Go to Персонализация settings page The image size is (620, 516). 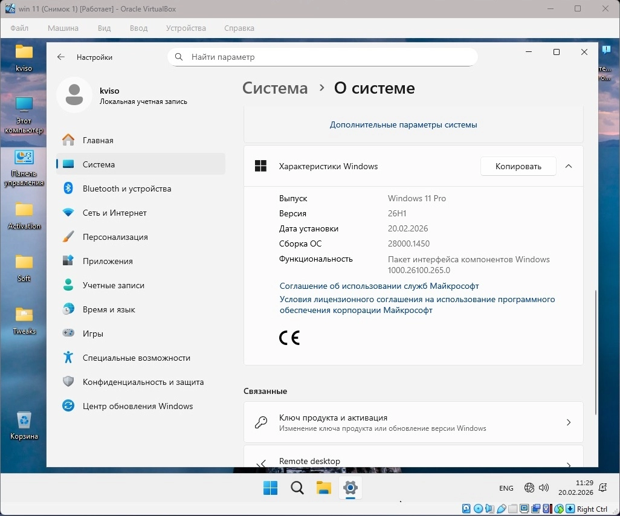click(115, 237)
